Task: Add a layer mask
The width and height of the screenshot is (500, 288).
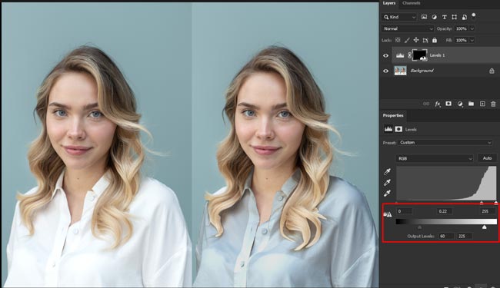Action: coord(448,104)
